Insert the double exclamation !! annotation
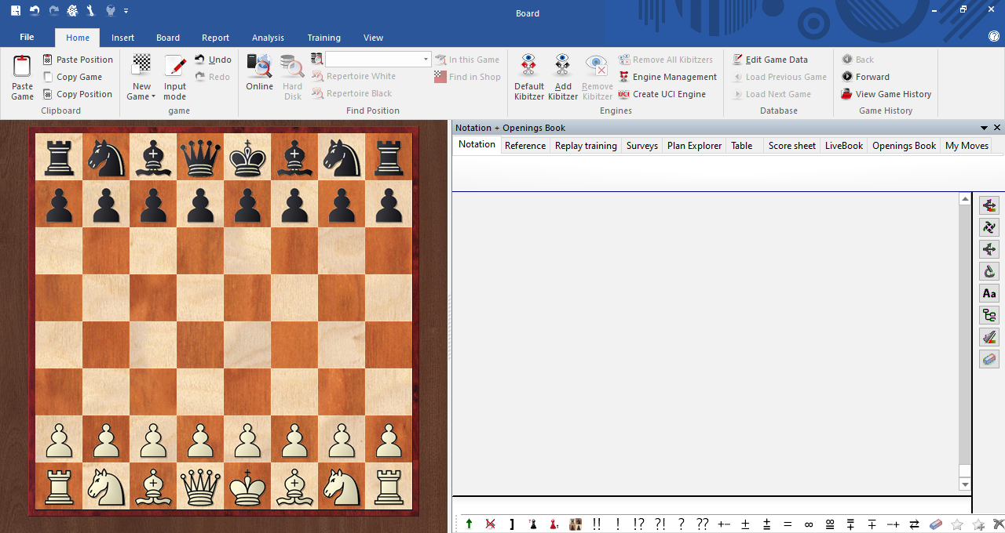 tap(597, 524)
